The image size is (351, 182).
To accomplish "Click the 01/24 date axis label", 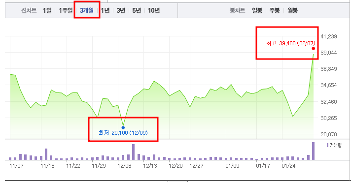I will [x=288, y=166].
